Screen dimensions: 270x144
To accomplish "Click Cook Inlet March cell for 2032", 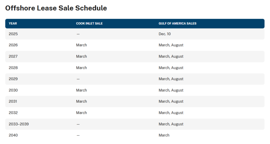I will coord(81,113).
